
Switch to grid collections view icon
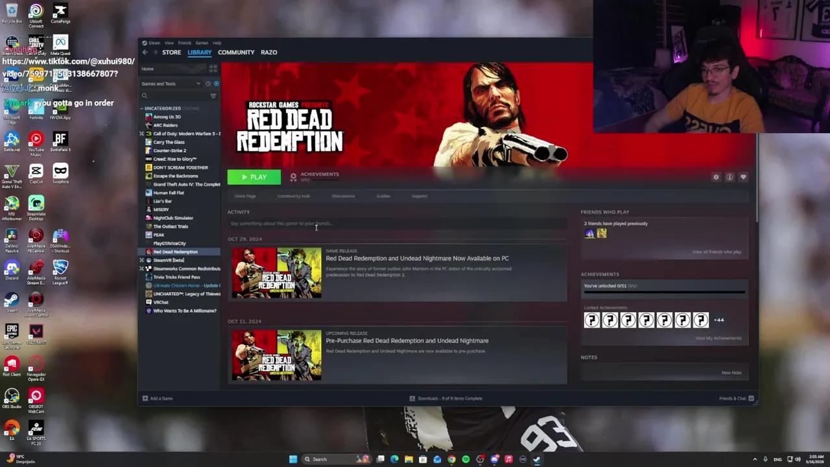pyautogui.click(x=213, y=69)
